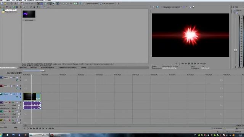Image resolution: width=244 pixels, height=137 pixels.
Task: Mute the Голос audio track
Action: (17, 102)
